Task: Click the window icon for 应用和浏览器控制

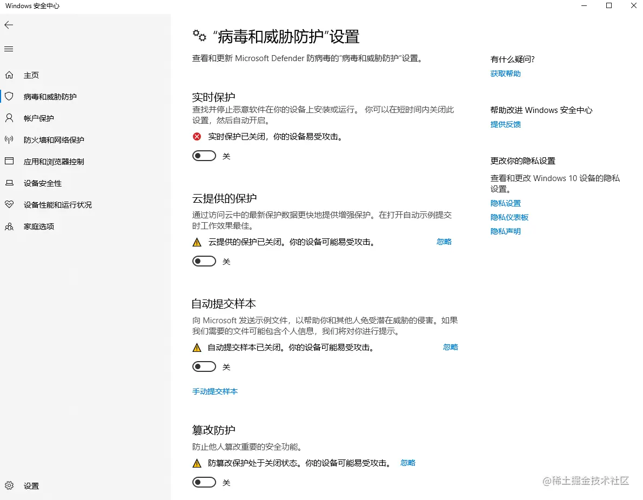Action: pyautogui.click(x=9, y=161)
